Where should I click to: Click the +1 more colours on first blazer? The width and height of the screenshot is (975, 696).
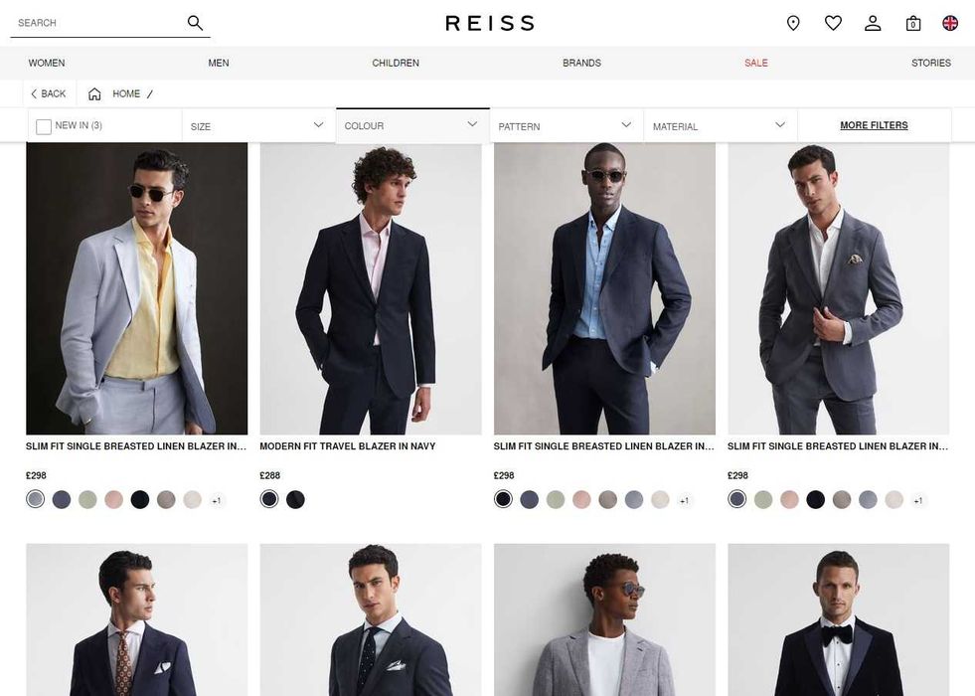coord(217,500)
